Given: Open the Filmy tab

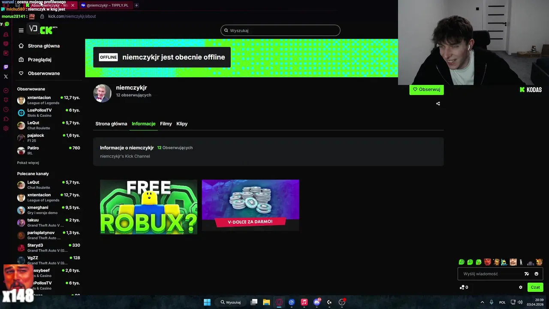Looking at the screenshot, I should [x=166, y=124].
